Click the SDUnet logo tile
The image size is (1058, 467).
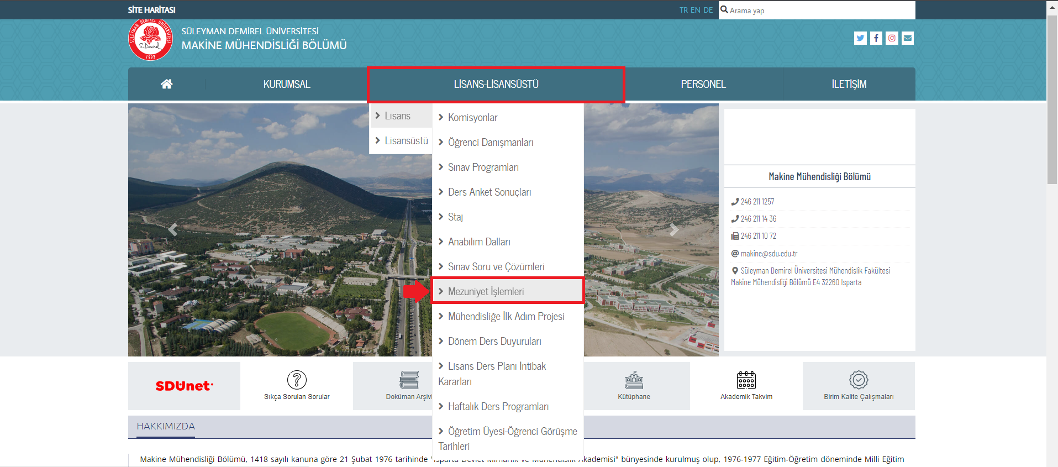[184, 386]
